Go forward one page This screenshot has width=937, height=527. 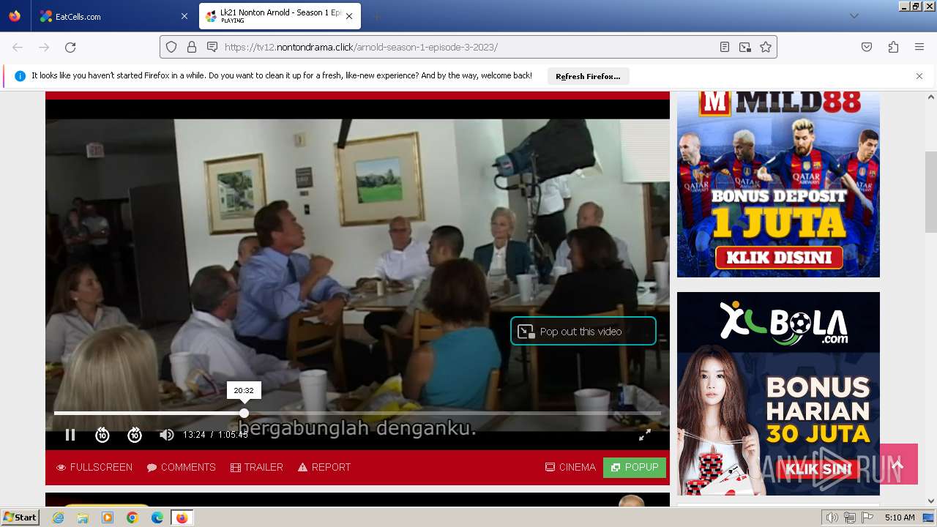coord(44,47)
